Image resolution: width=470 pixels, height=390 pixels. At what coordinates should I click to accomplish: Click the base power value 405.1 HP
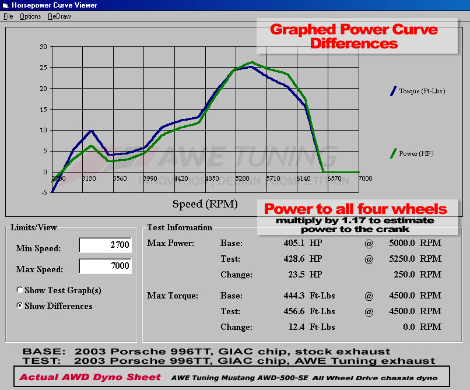[303, 243]
